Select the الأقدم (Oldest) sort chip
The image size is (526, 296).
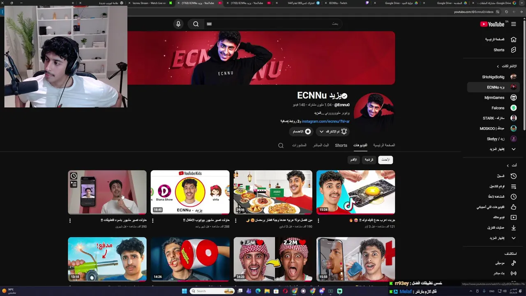353,160
